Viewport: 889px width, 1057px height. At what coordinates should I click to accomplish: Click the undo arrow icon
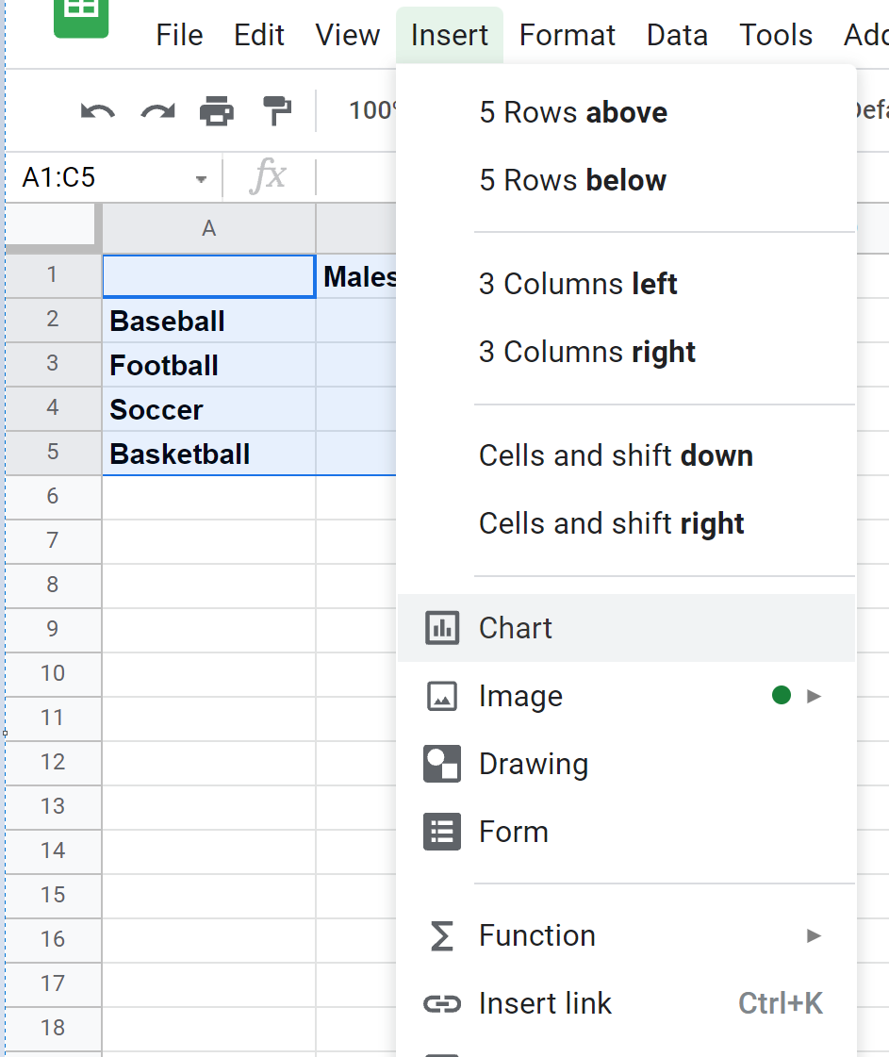pyautogui.click(x=98, y=111)
